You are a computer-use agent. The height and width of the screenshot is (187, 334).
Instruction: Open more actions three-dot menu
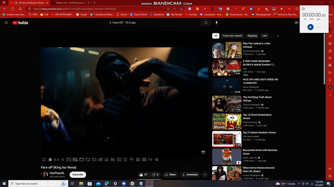click(x=205, y=175)
